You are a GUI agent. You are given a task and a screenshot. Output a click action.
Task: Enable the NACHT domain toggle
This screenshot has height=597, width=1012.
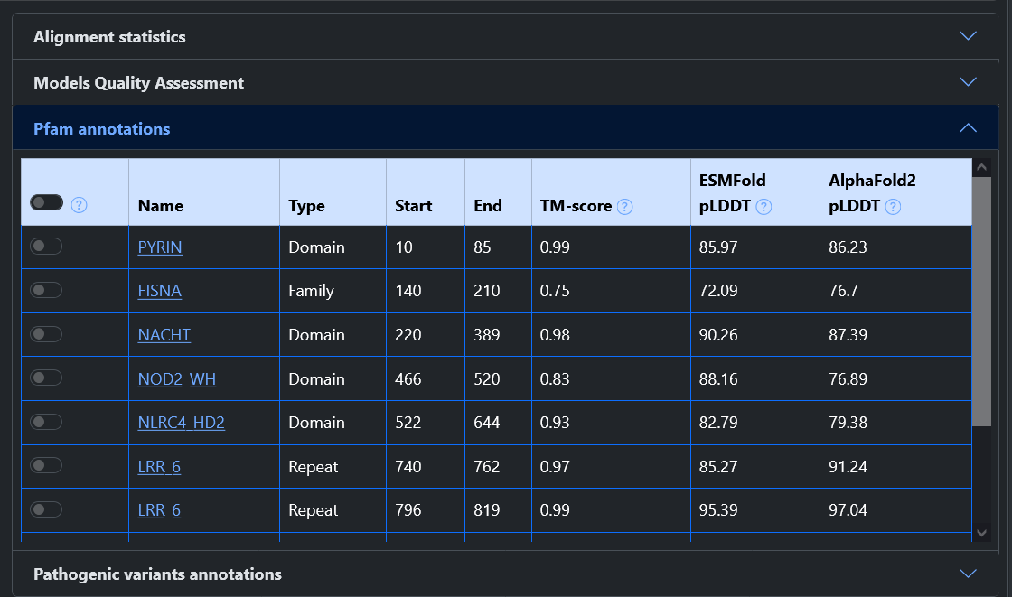point(46,333)
